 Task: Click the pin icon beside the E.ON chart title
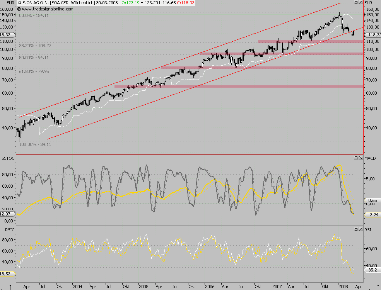point(19,3)
